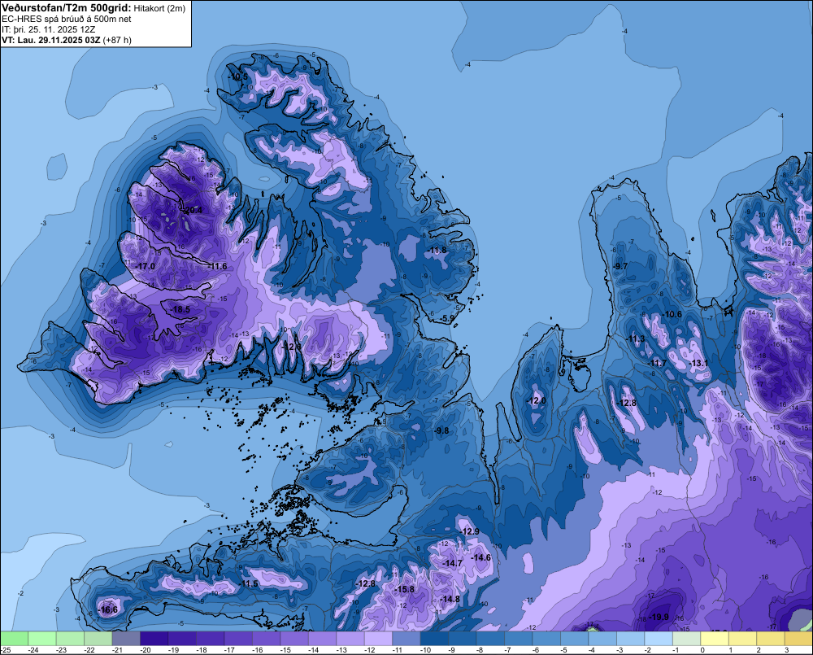Select the -10.5 label at the northern tip

pyautogui.click(x=238, y=76)
